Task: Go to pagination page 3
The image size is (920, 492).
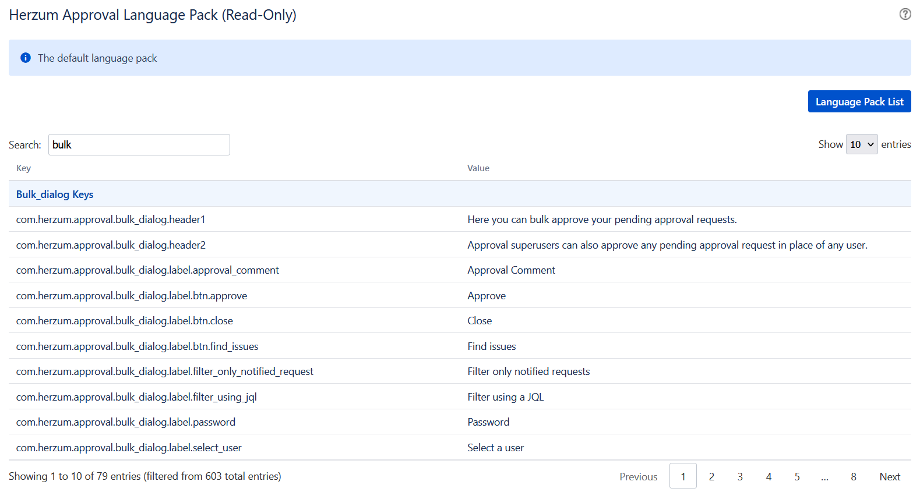Action: [740, 476]
